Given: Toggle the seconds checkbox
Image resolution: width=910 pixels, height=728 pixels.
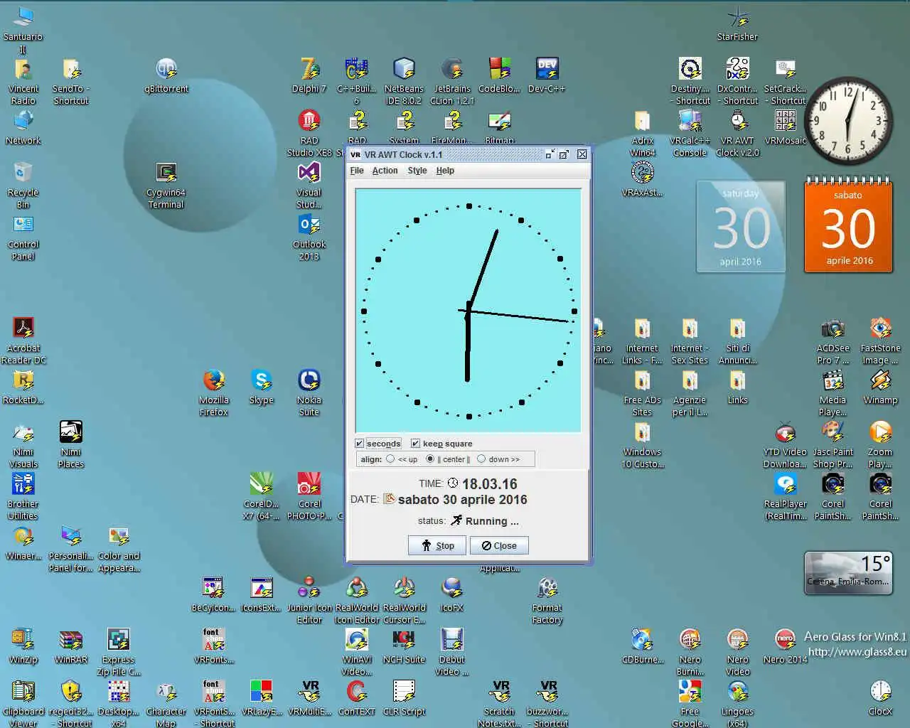Looking at the screenshot, I should tap(360, 444).
